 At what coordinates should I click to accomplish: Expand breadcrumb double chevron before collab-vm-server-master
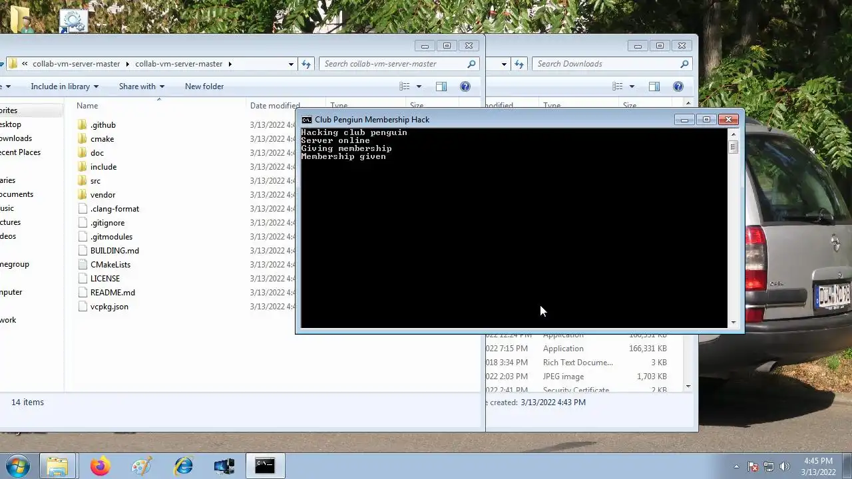point(25,64)
